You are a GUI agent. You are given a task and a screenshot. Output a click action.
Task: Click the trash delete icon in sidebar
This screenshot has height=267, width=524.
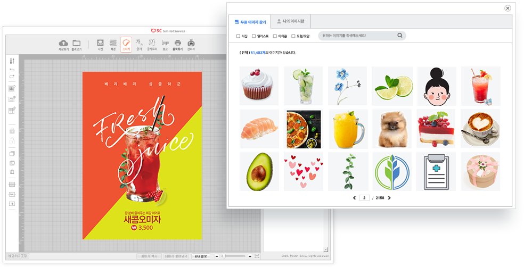(12, 172)
